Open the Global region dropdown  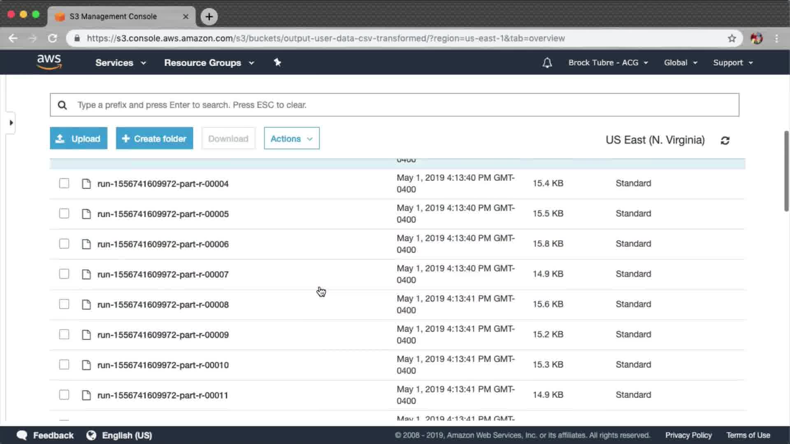pos(680,63)
